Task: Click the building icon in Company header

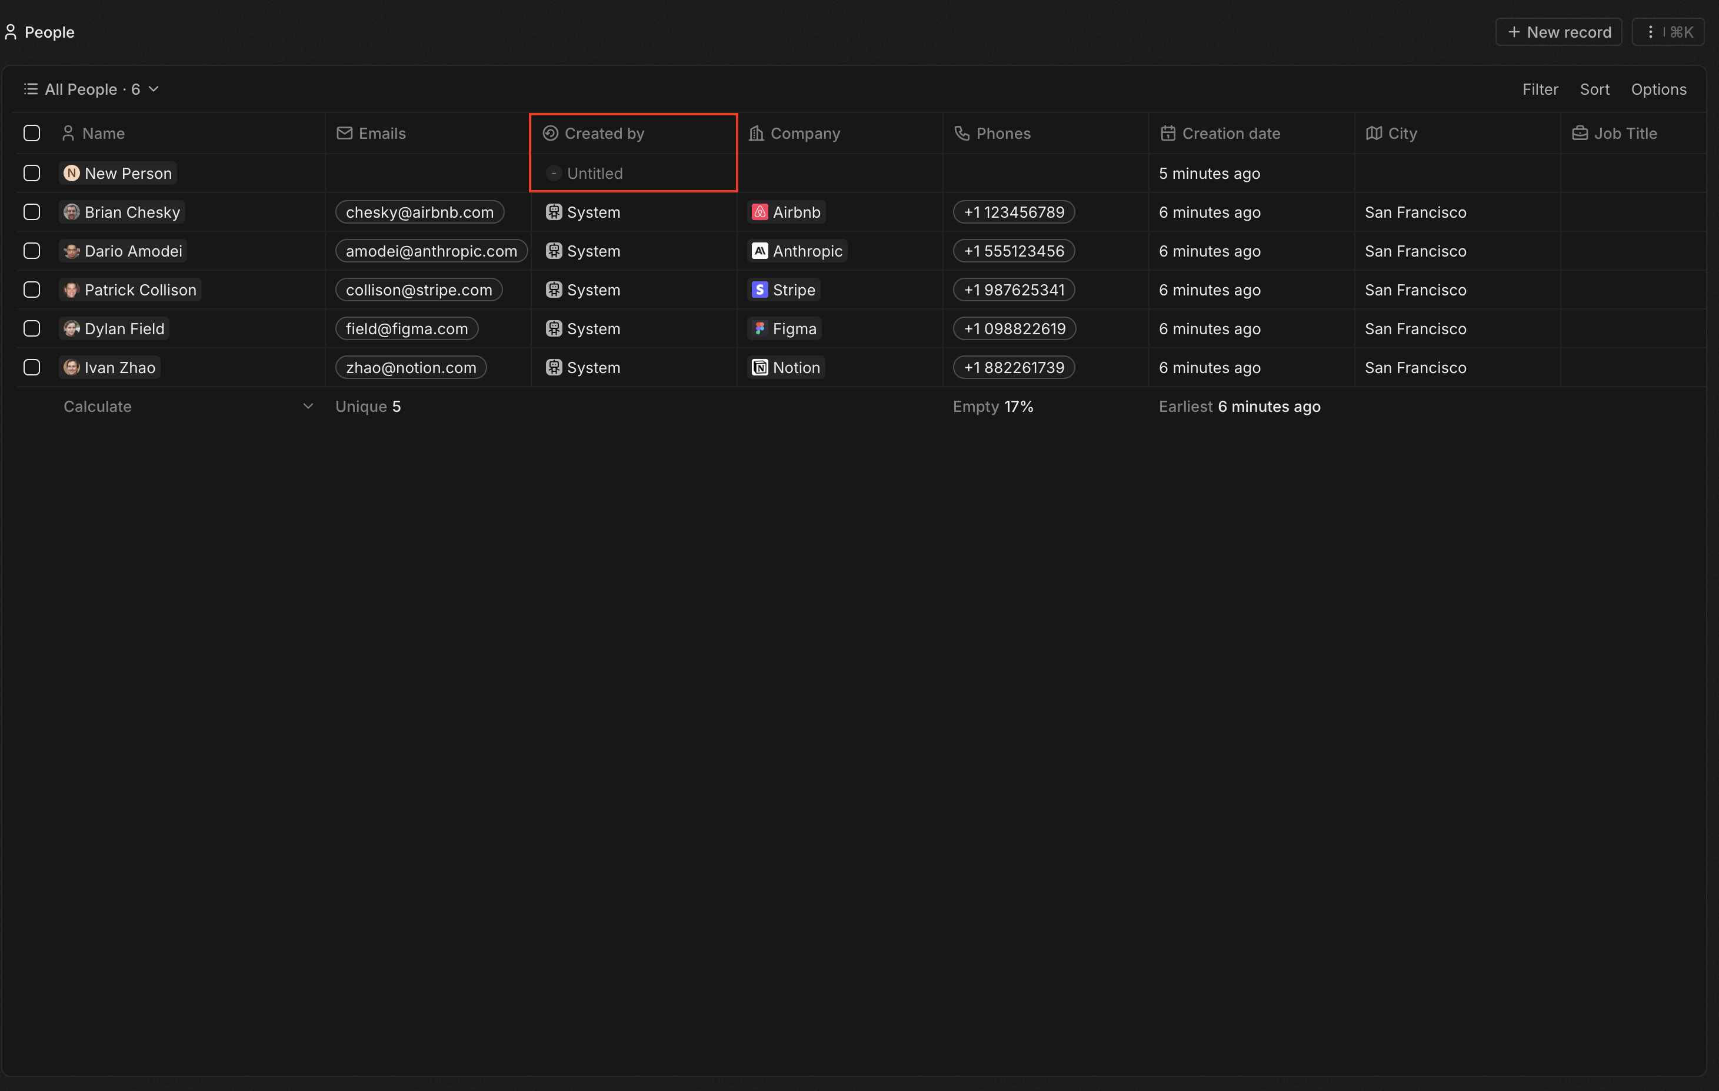Action: 757,134
